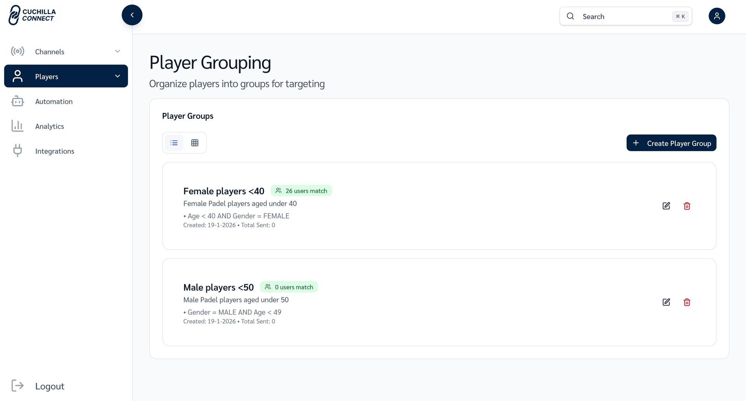Open the Integrations page
The height and width of the screenshot is (401, 746).
coord(54,151)
